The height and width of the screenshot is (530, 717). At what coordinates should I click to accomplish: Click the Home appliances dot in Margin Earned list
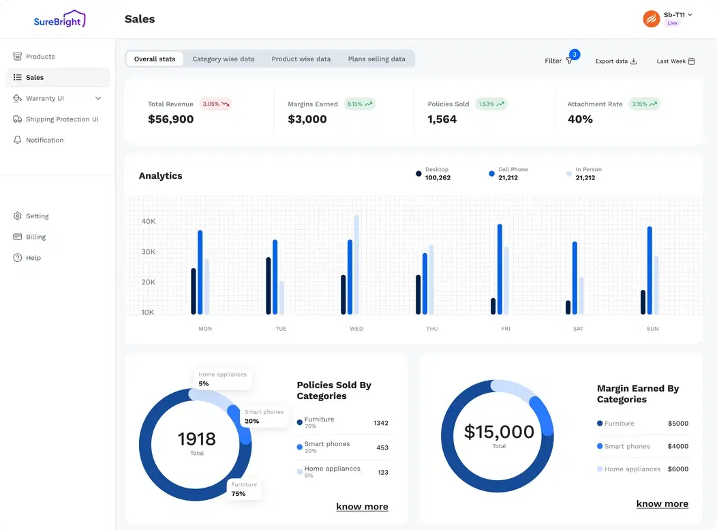600,469
